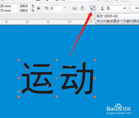This screenshot has width=139, height=118.
Task: Select the character 运 on the canvas
Action: [38, 78]
